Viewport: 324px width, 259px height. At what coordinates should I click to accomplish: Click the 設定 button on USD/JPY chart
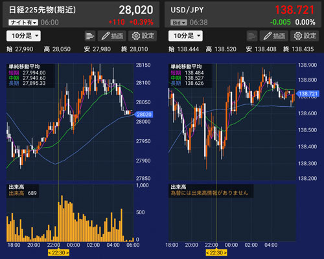(x=305, y=36)
